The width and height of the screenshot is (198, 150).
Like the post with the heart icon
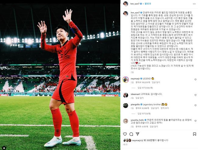pyautogui.click(x=125, y=134)
